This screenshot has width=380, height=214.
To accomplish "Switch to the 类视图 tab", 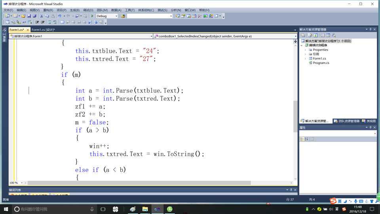I will 369,121.
